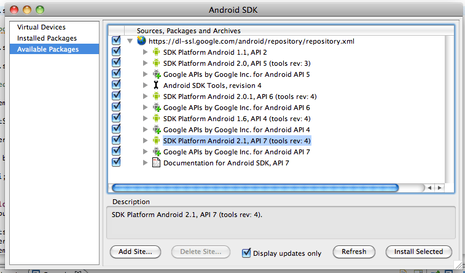Refresh the package list
The image size is (465, 273).
coord(354,251)
